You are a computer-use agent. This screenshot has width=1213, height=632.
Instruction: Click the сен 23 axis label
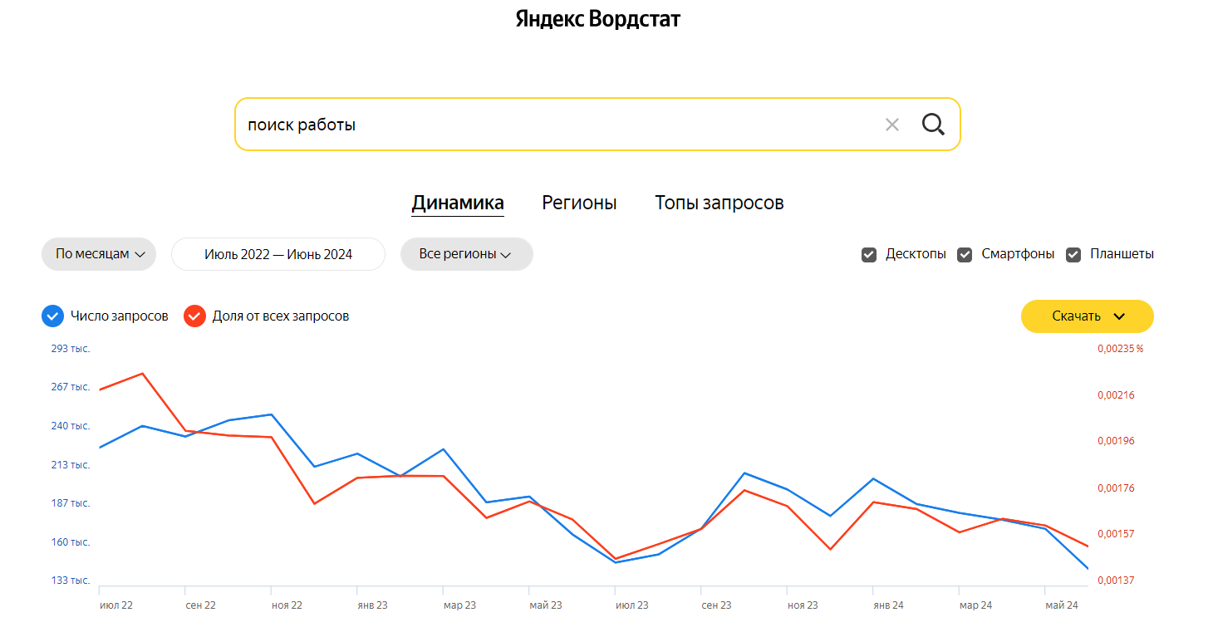716,605
